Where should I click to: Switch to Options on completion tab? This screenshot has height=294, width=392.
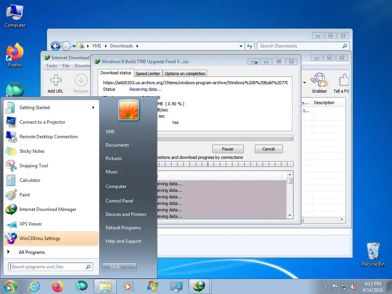click(x=185, y=73)
